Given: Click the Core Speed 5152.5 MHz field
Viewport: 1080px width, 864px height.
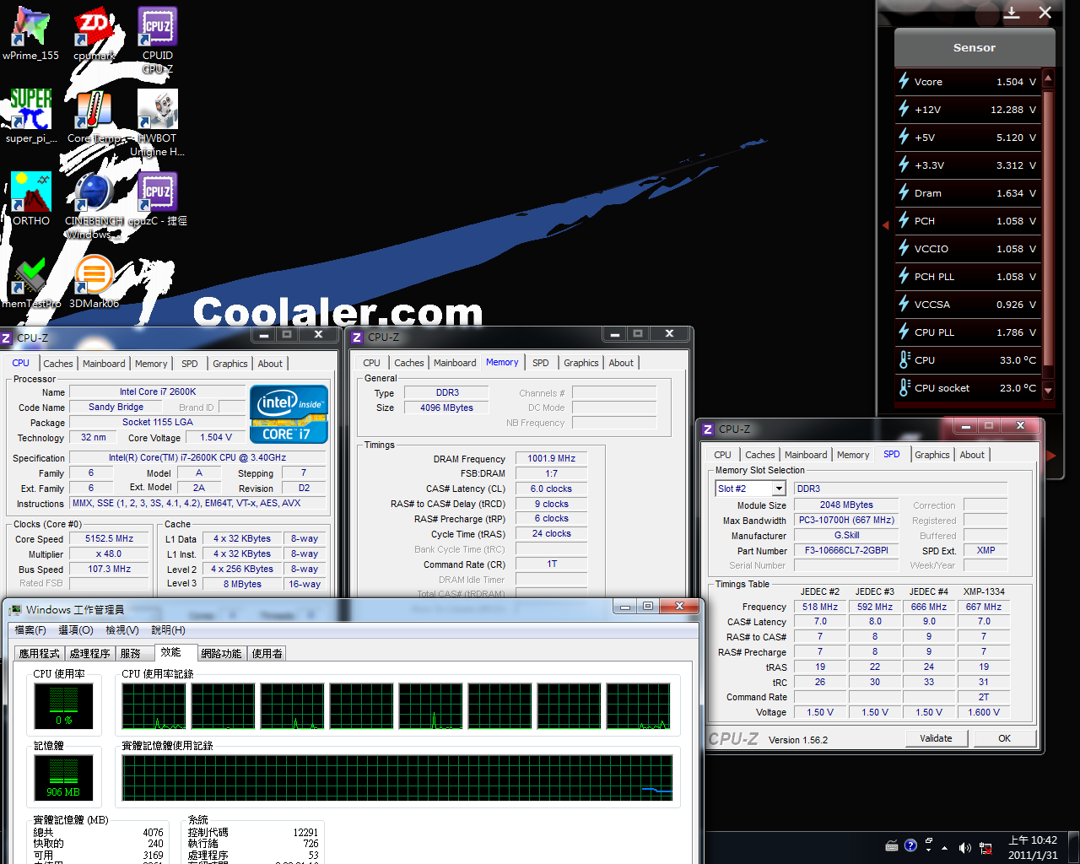Looking at the screenshot, I should [109, 538].
